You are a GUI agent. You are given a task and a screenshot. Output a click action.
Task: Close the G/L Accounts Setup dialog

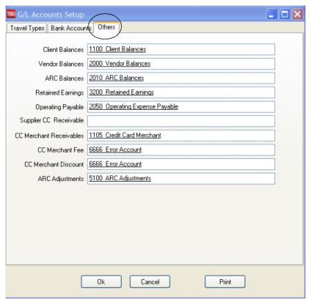tap(297, 15)
